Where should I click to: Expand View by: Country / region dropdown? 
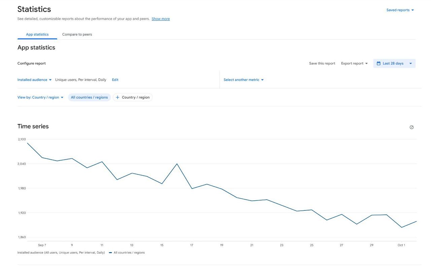click(x=40, y=97)
